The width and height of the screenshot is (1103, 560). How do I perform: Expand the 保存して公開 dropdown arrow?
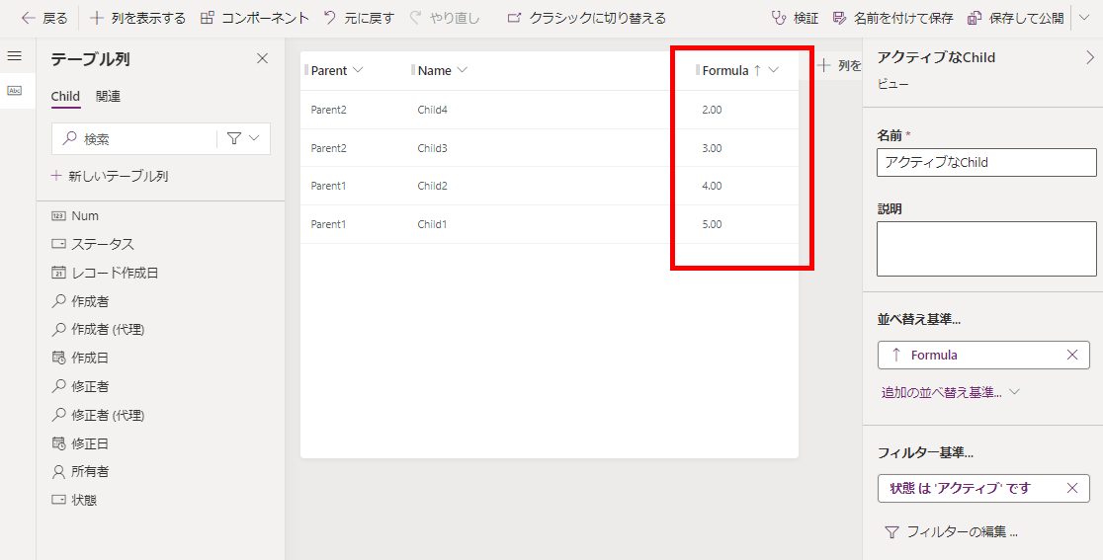coord(1083,18)
